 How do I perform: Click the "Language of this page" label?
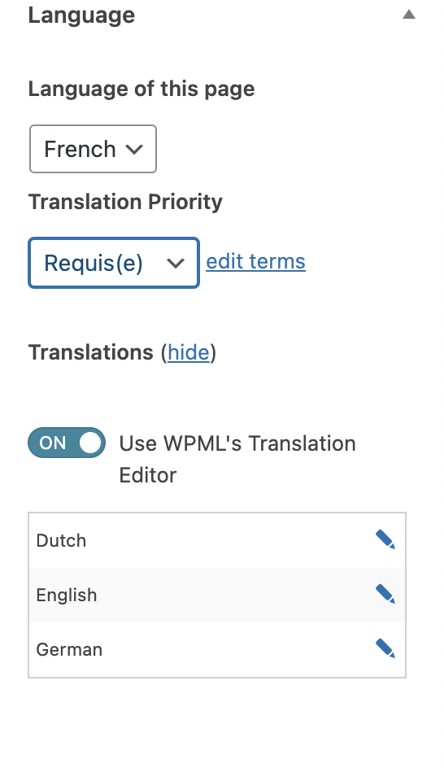pyautogui.click(x=141, y=89)
